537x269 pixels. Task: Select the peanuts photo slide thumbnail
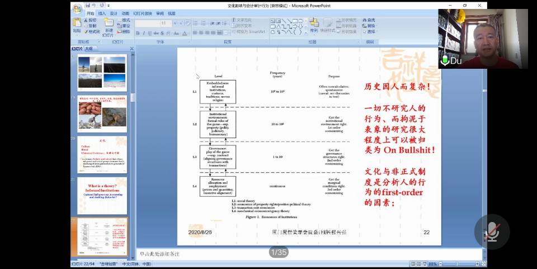coord(102,114)
